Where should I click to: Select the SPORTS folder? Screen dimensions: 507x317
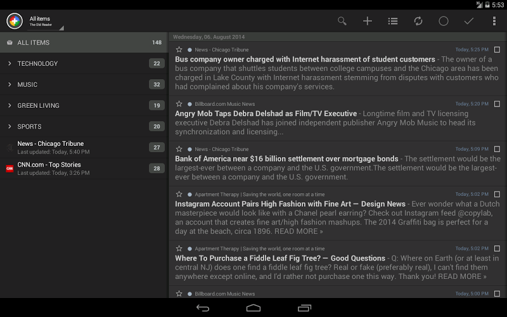pos(84,126)
